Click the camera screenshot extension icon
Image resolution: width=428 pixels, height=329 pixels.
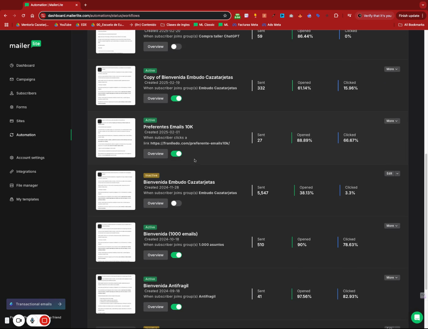click(x=291, y=16)
